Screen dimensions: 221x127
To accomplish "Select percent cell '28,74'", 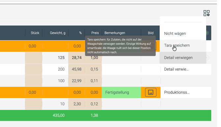I will coord(77,58).
